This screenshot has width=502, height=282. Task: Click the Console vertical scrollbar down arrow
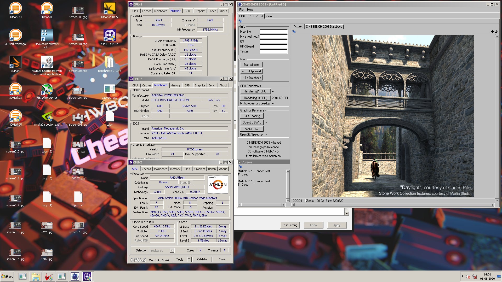[288, 201]
